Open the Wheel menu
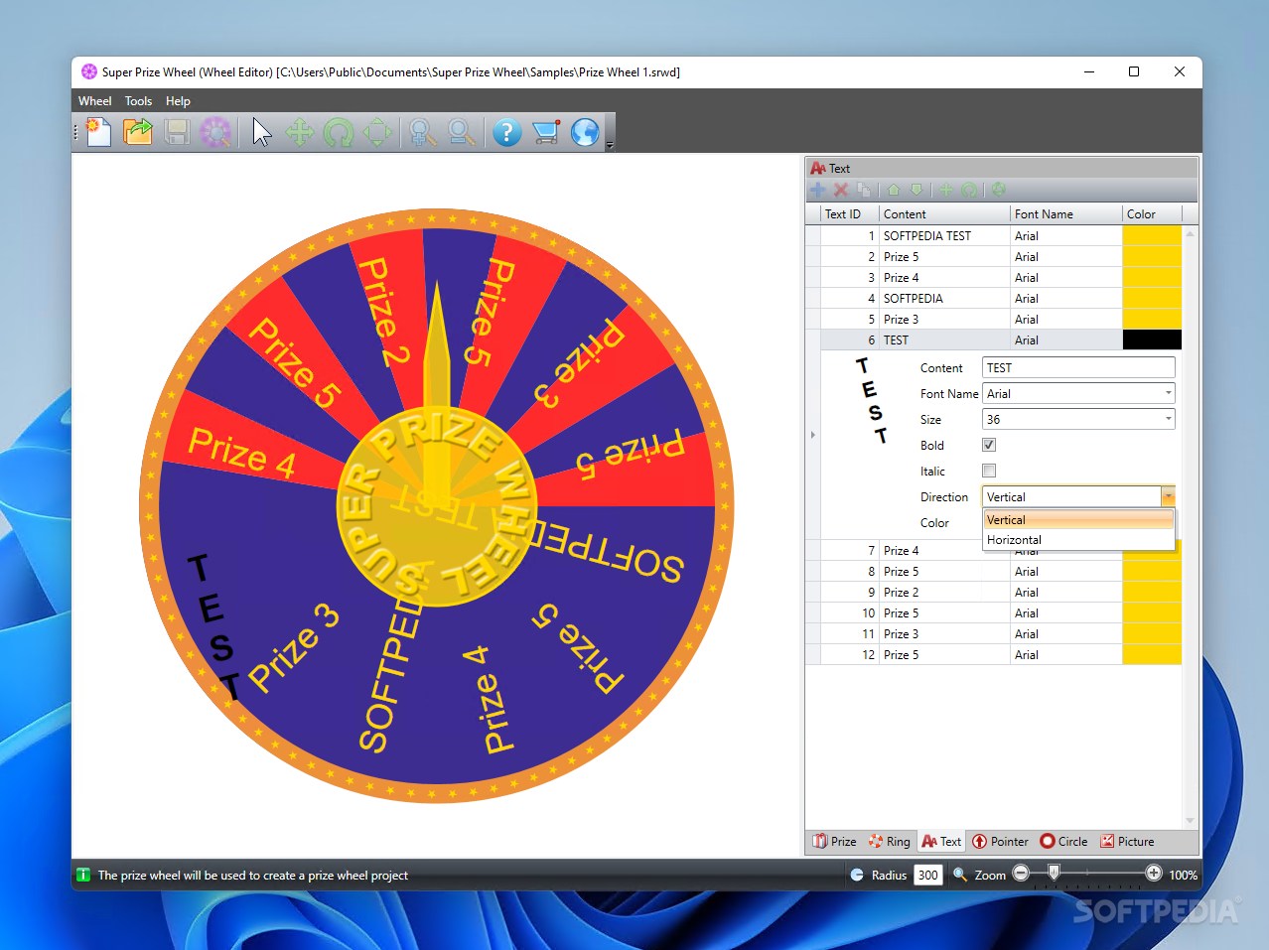Screen dimensions: 1269x950 (95, 101)
